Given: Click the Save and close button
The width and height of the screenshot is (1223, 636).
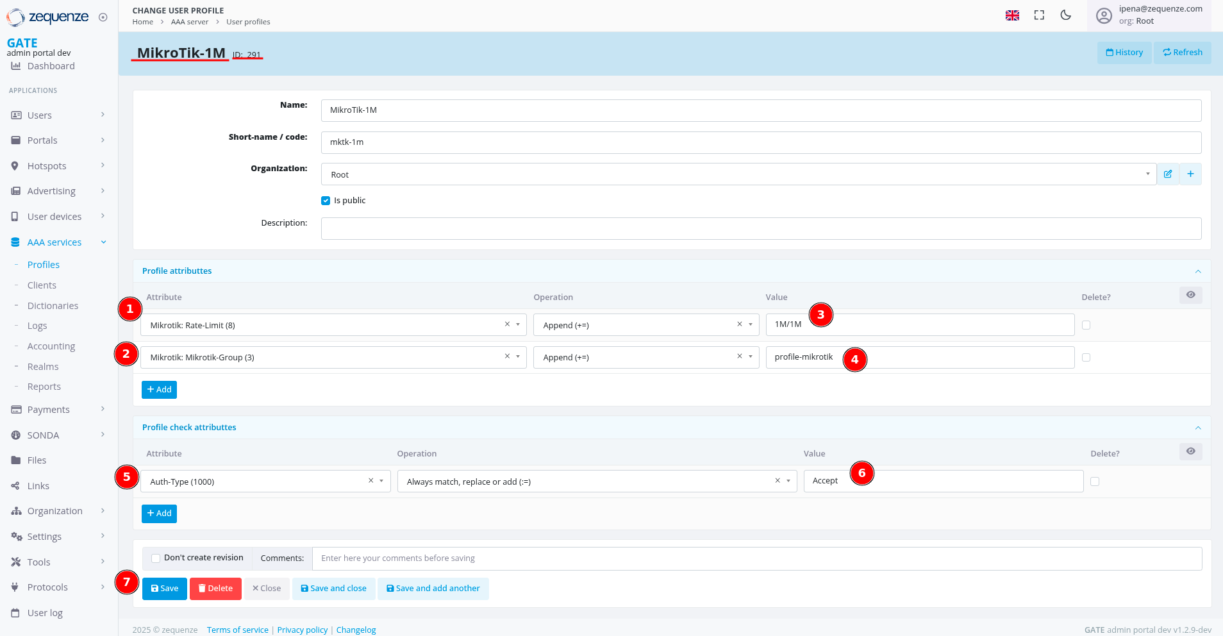Looking at the screenshot, I should pos(333,589).
